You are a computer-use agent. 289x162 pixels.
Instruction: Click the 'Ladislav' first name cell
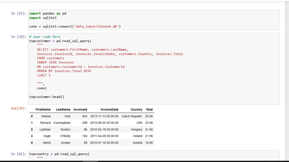[x=45, y=130]
